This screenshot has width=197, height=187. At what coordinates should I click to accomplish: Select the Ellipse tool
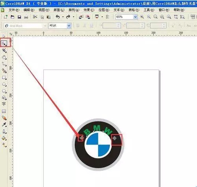tap(4, 84)
